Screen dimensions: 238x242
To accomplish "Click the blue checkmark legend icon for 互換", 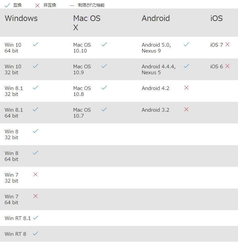I will [7, 6].
